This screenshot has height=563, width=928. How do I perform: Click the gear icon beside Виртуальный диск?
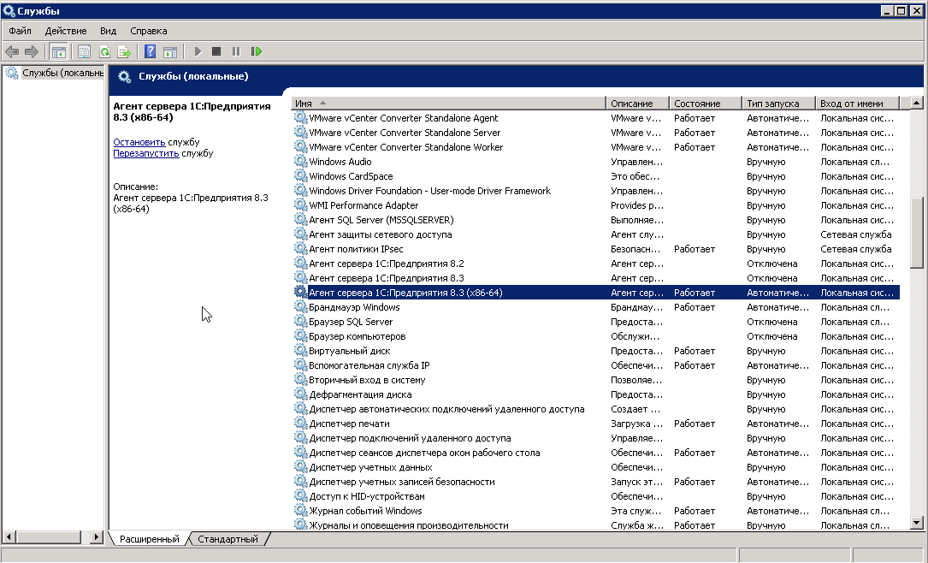click(301, 351)
